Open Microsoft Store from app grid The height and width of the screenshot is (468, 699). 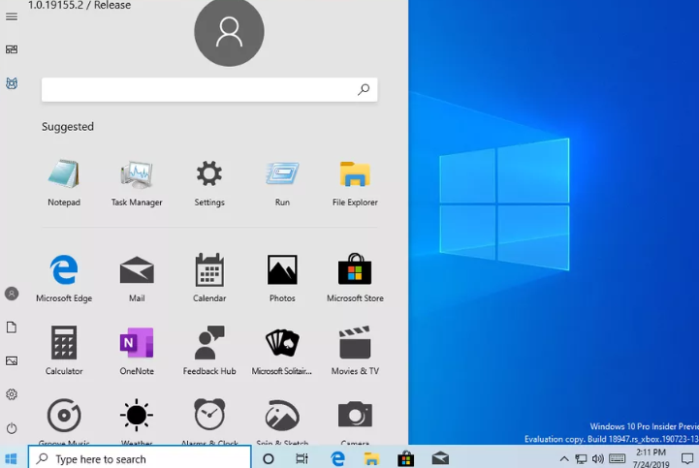(355, 278)
